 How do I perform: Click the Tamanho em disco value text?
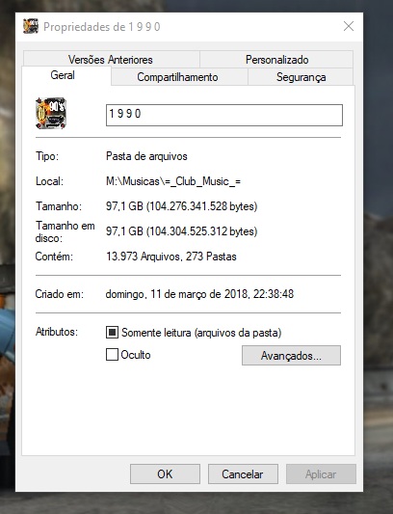point(181,231)
